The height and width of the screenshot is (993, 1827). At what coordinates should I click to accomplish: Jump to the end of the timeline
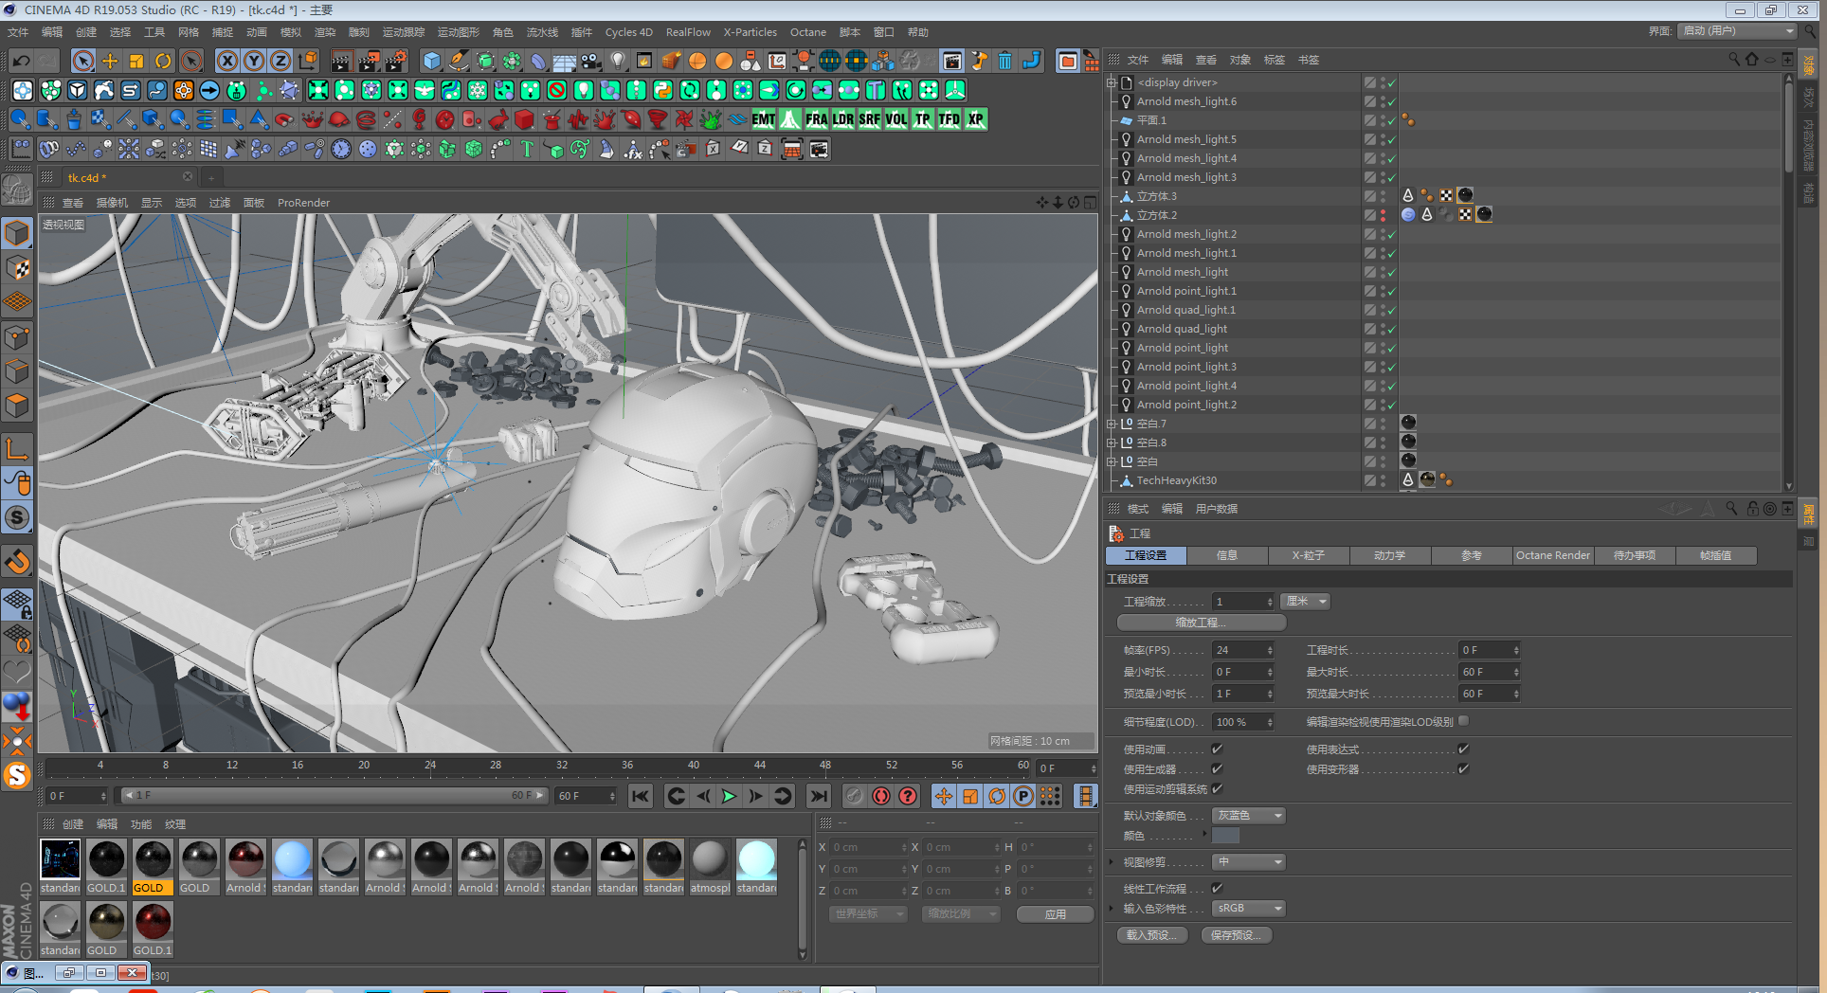click(x=819, y=796)
